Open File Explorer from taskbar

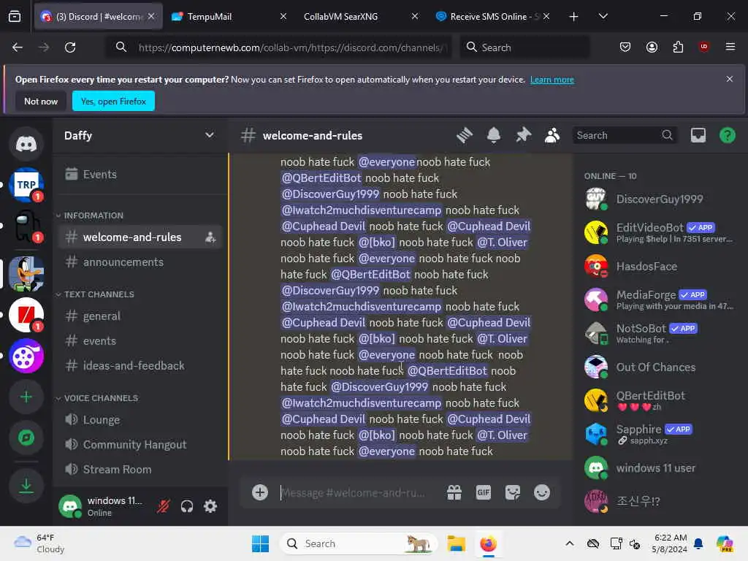point(456,543)
